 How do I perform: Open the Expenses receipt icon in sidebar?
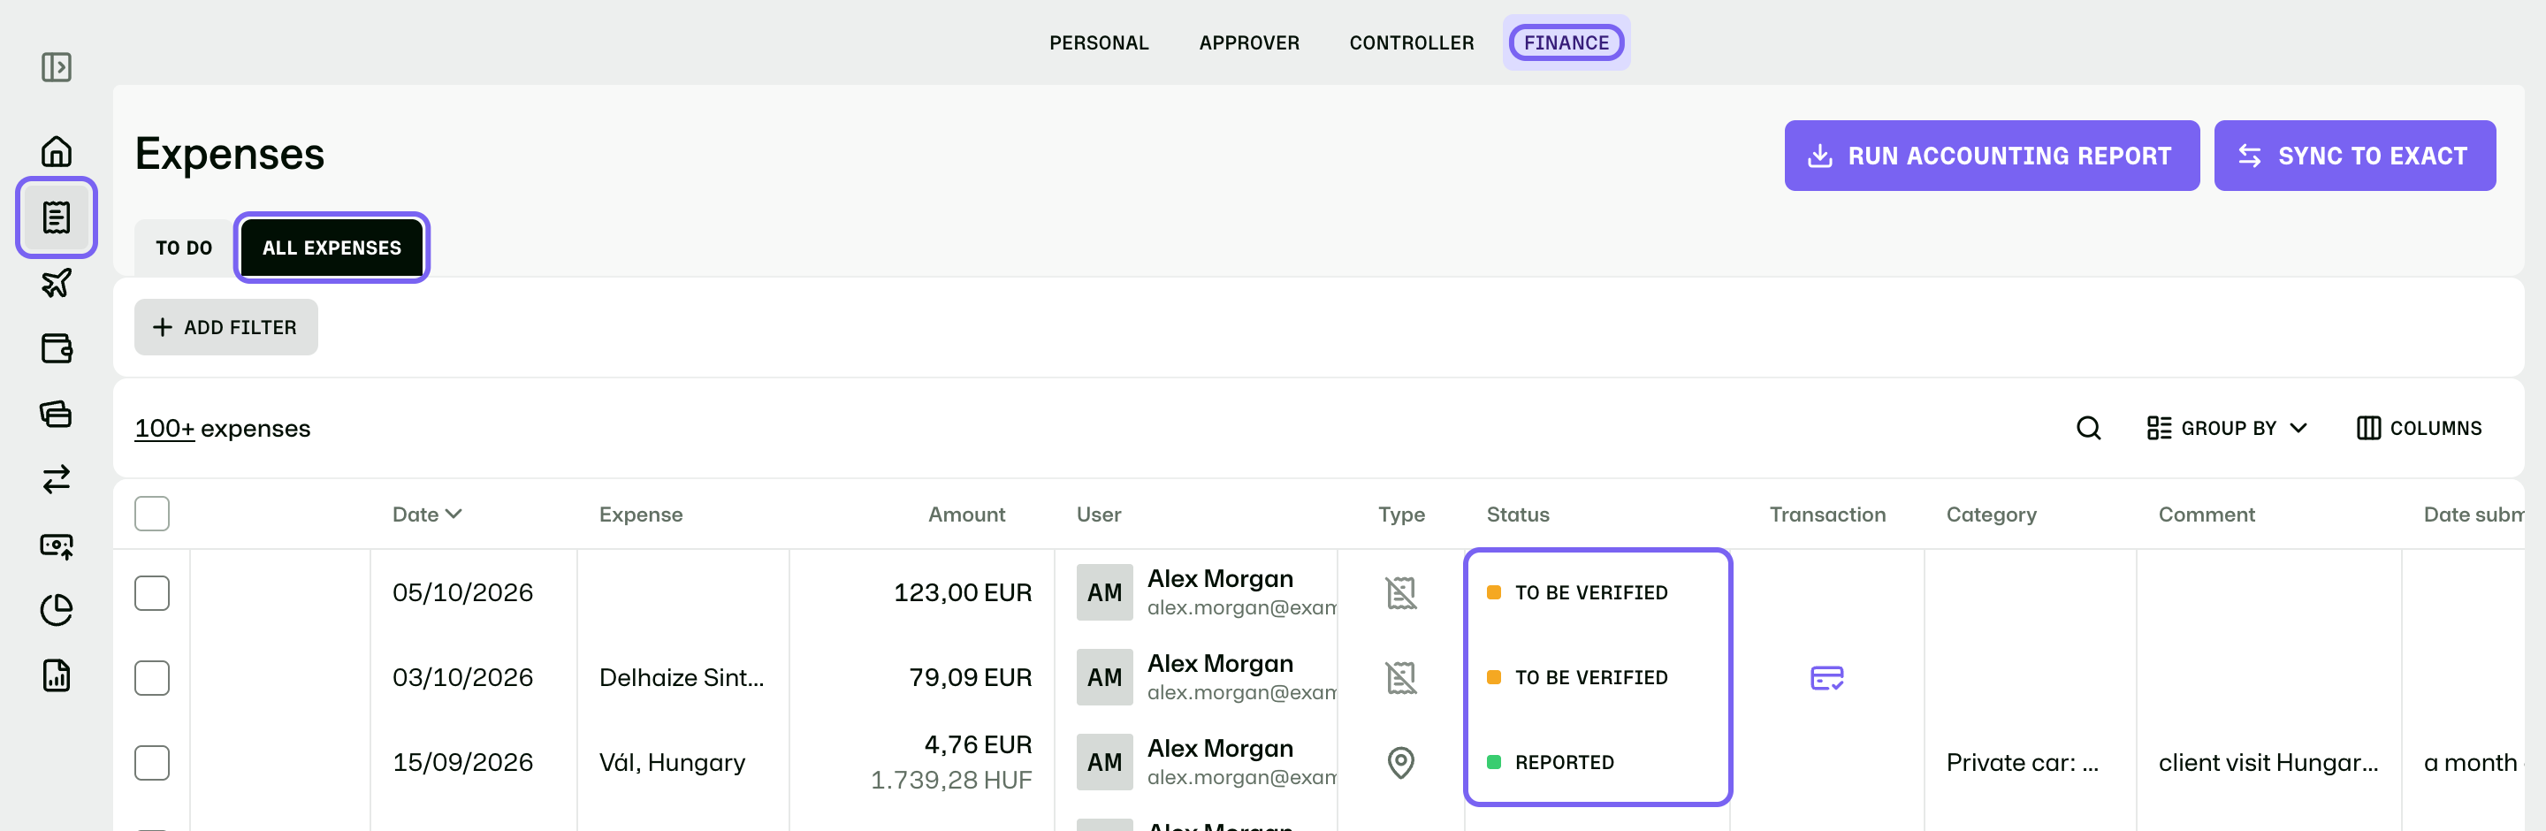(57, 217)
